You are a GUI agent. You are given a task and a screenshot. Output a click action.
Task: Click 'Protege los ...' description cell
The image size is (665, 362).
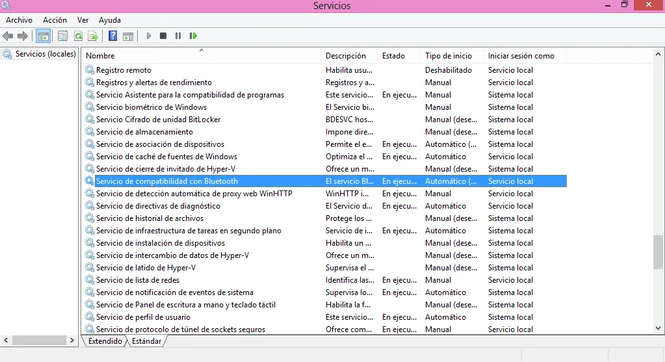click(348, 218)
